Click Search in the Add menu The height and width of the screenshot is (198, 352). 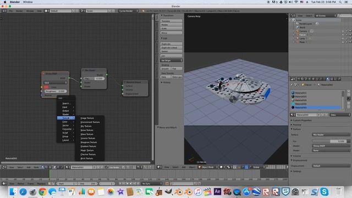[66, 103]
